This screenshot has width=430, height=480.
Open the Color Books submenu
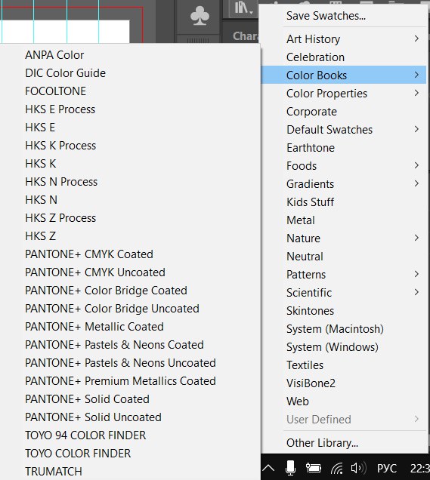click(x=344, y=75)
